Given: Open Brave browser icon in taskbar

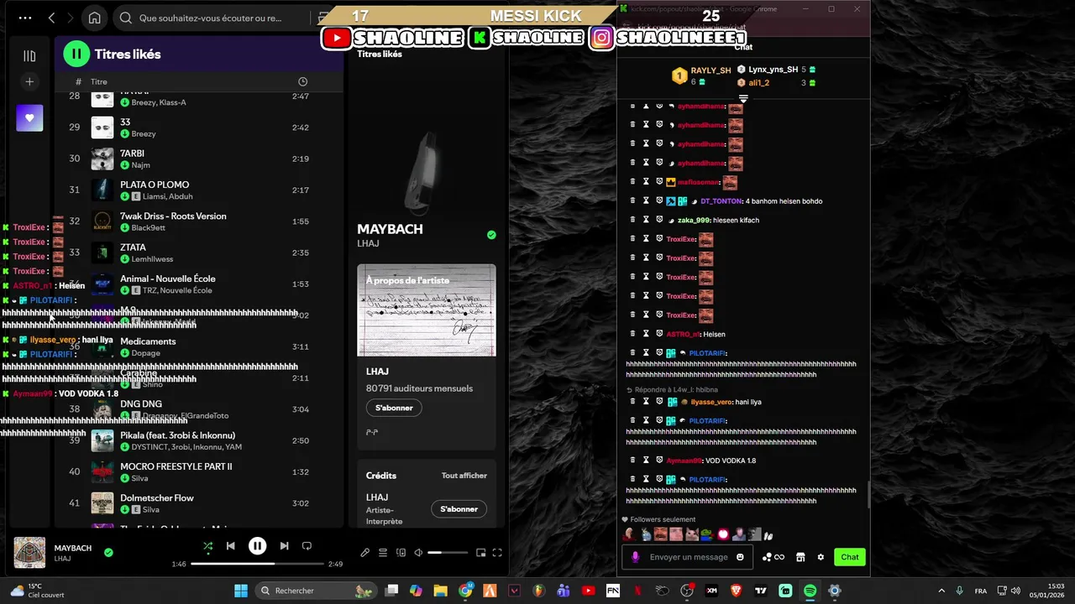Looking at the screenshot, I should [737, 591].
